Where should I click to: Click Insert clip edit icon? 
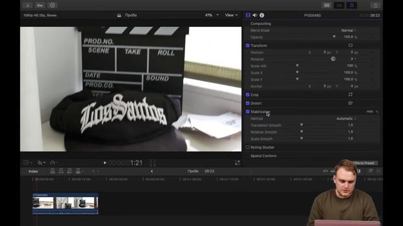pos(61,171)
